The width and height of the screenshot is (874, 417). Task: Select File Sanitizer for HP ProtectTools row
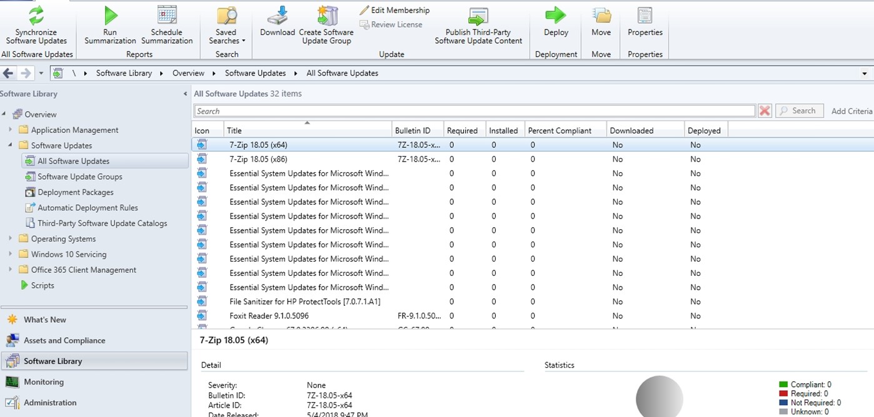pos(533,302)
